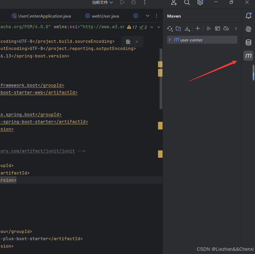Screen dimensions: 255x254
Task: Open the Code With Me add-user icon
Action: point(174,2)
